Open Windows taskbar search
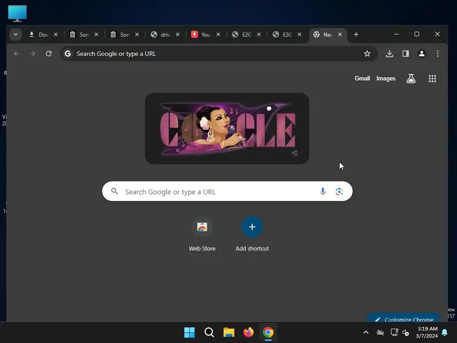 209,332
